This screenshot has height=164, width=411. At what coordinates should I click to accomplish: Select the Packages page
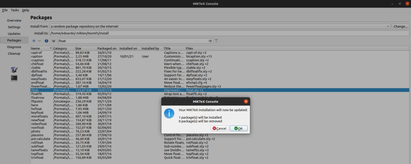coord(14,40)
